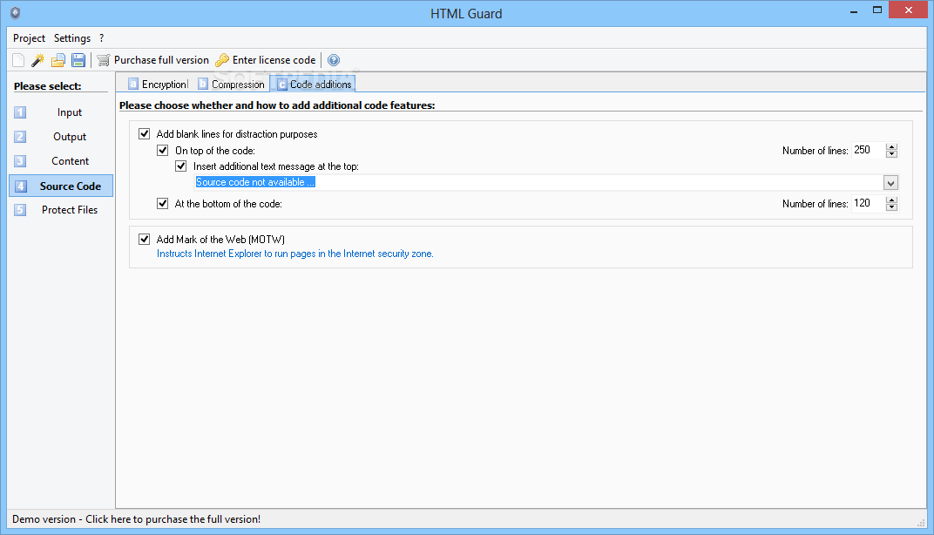Go to the Content step
Image resolution: width=934 pixels, height=535 pixels.
[x=61, y=161]
